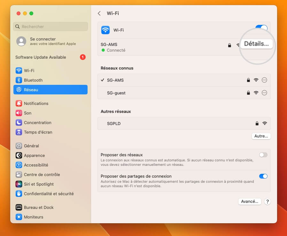This screenshot has width=287, height=236.
Task: Click the Avancé... button
Action: tap(250, 202)
